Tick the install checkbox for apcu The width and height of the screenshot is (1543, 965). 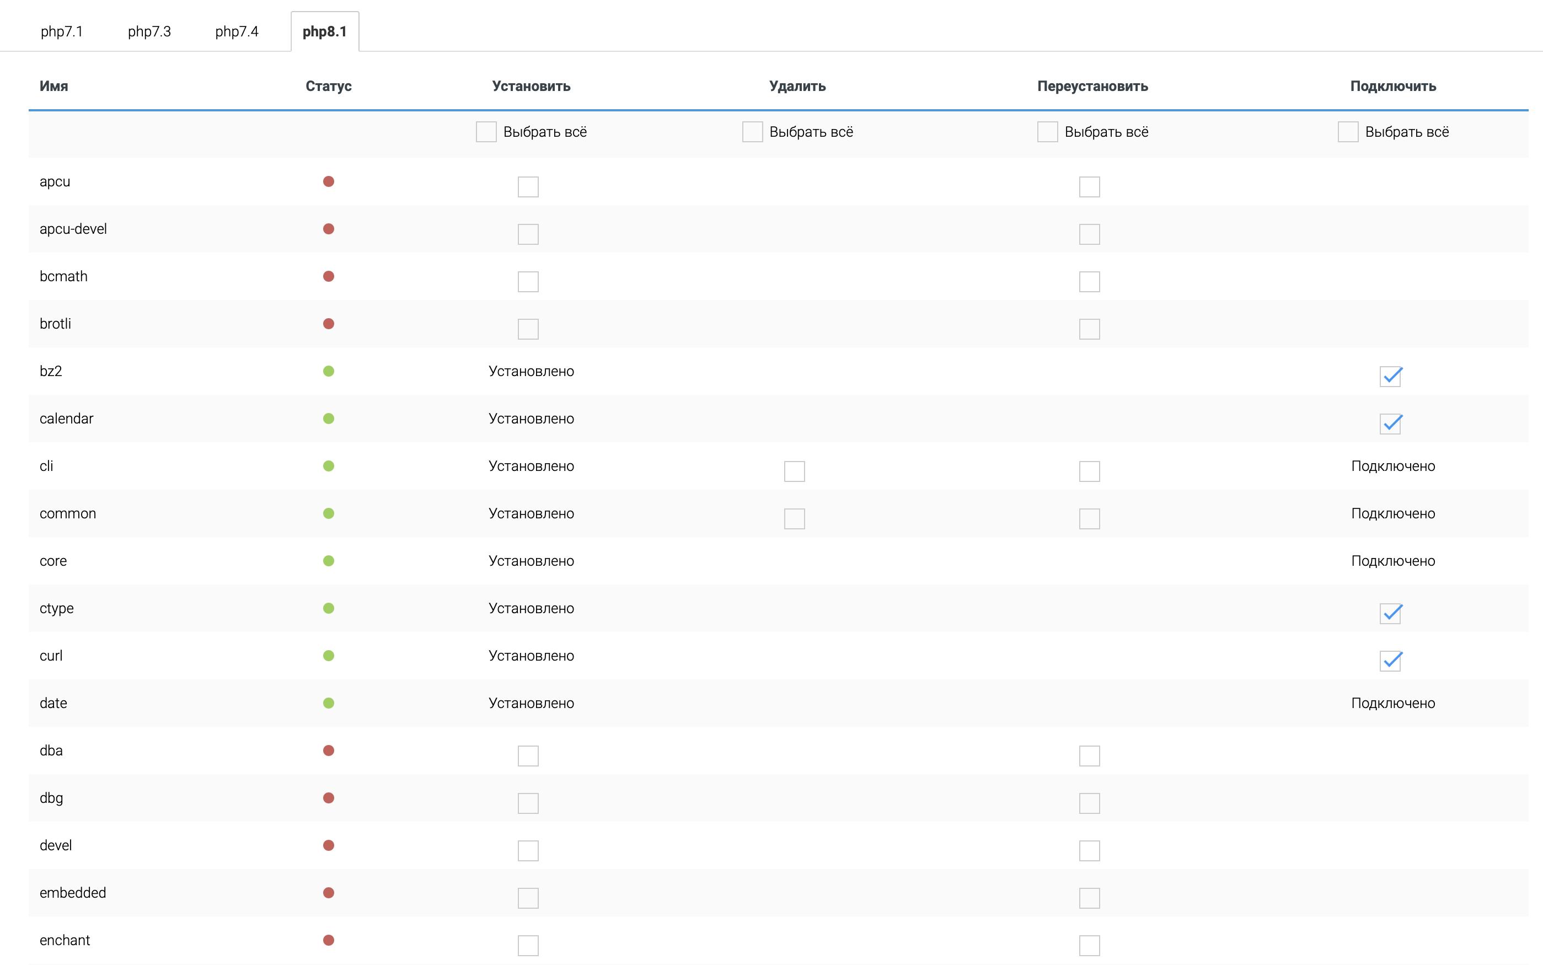click(528, 187)
